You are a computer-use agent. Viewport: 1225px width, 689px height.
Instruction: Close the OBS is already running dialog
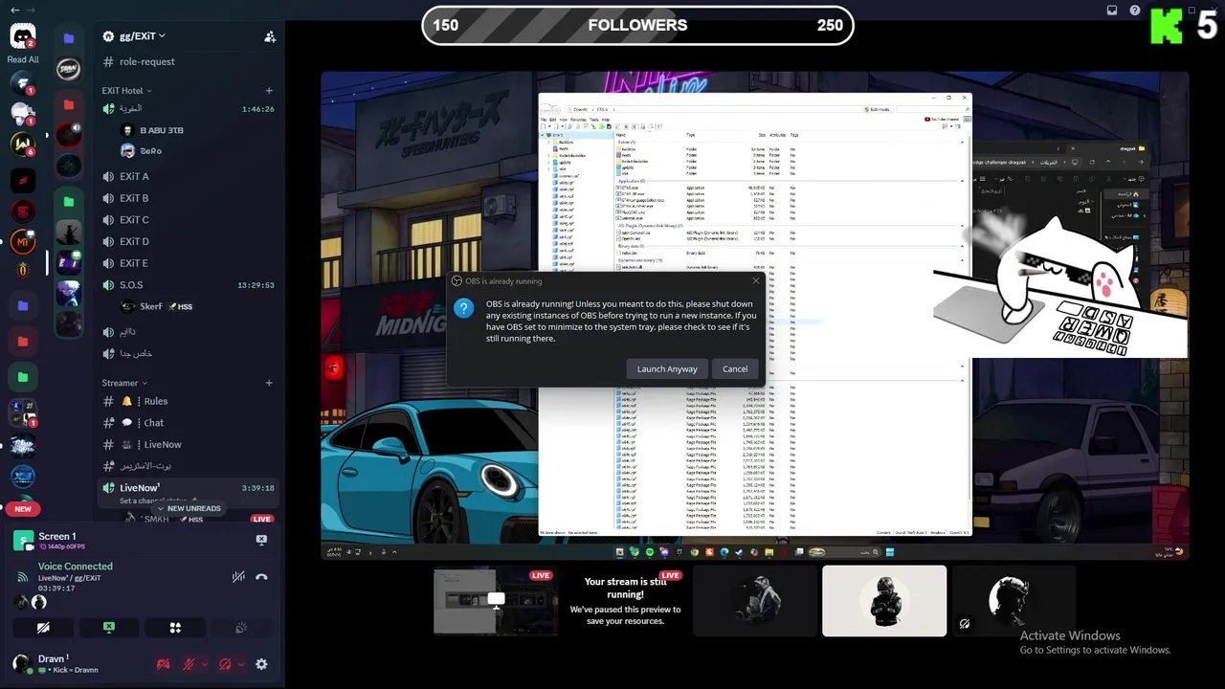click(756, 281)
